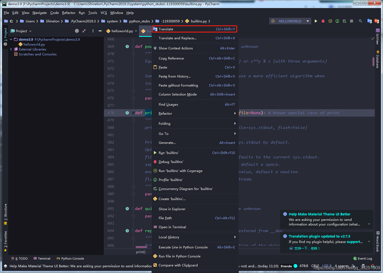Image resolution: width=383 pixels, height=273 pixels.
Task: Open the Event Log
Action: tap(363, 259)
